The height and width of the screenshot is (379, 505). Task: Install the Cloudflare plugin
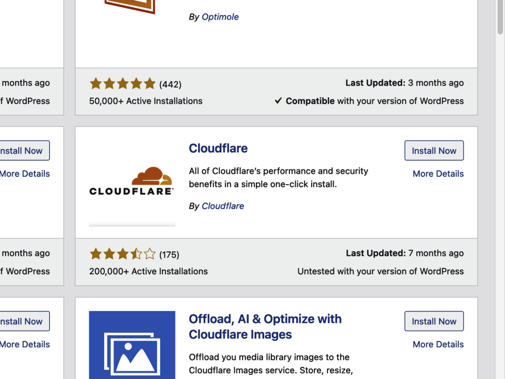click(x=434, y=151)
